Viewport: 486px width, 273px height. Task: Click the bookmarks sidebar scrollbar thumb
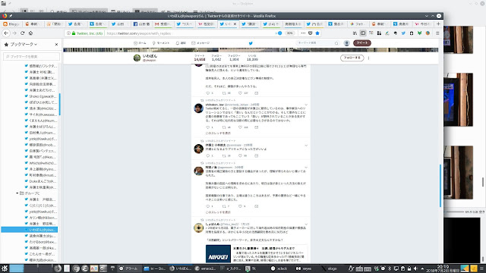59,105
